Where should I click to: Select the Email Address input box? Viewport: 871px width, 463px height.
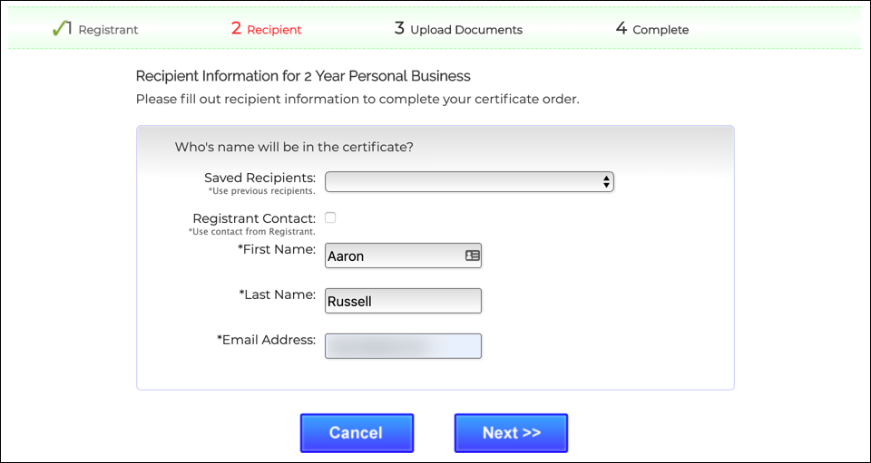click(x=403, y=346)
